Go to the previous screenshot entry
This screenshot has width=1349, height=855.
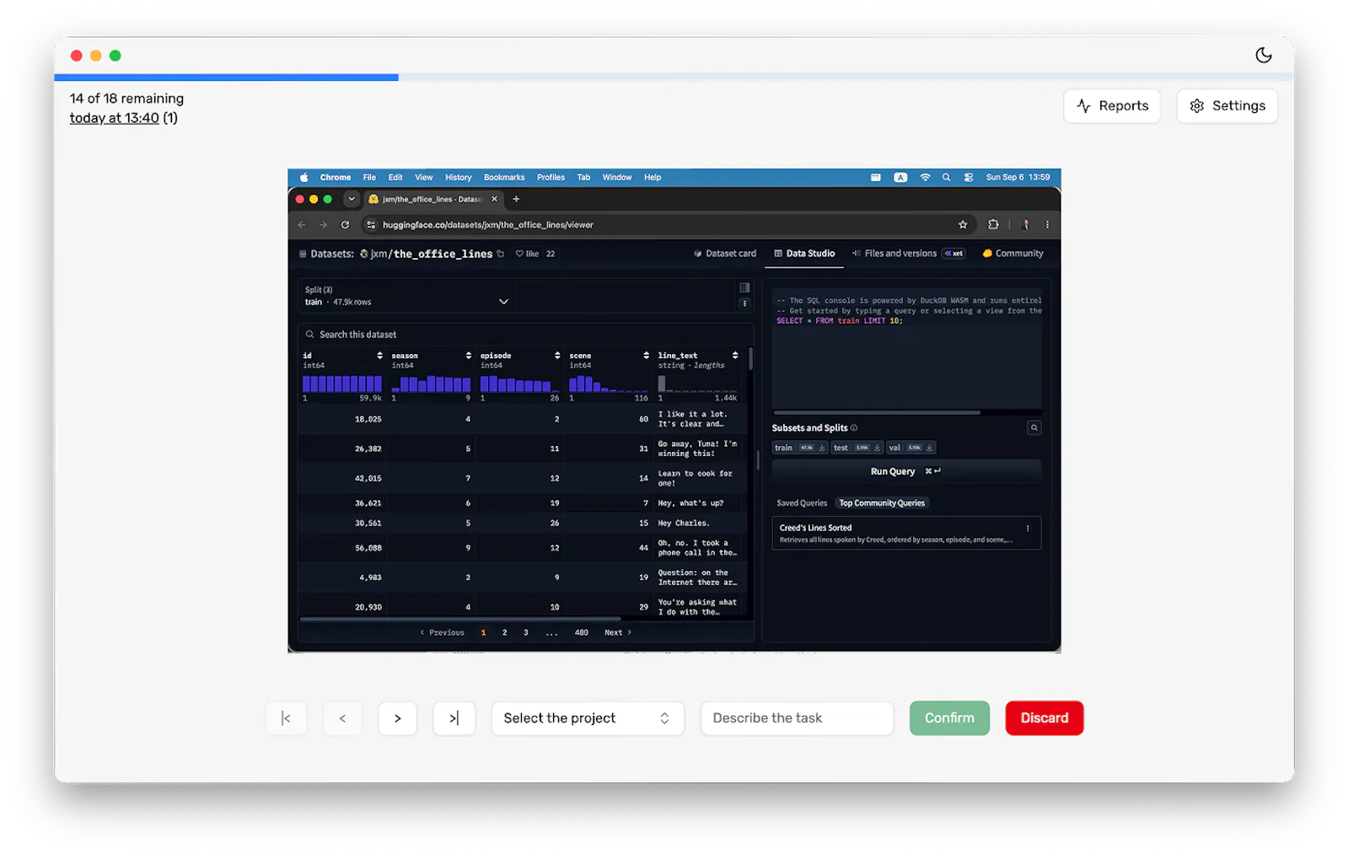(342, 718)
